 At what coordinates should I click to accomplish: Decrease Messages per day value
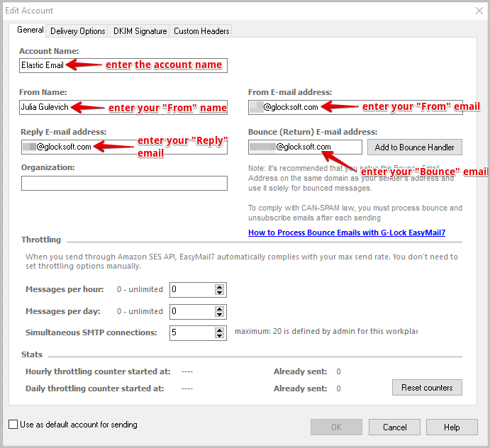pyautogui.click(x=219, y=314)
